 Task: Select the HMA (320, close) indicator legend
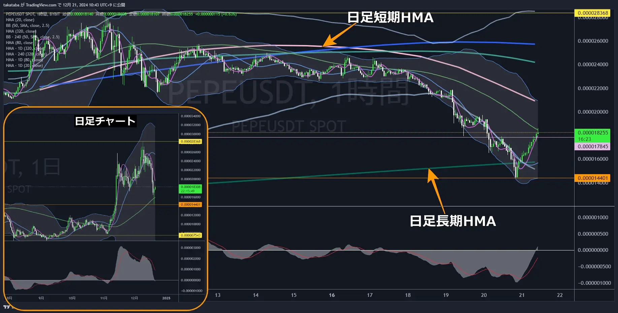pyautogui.click(x=21, y=31)
